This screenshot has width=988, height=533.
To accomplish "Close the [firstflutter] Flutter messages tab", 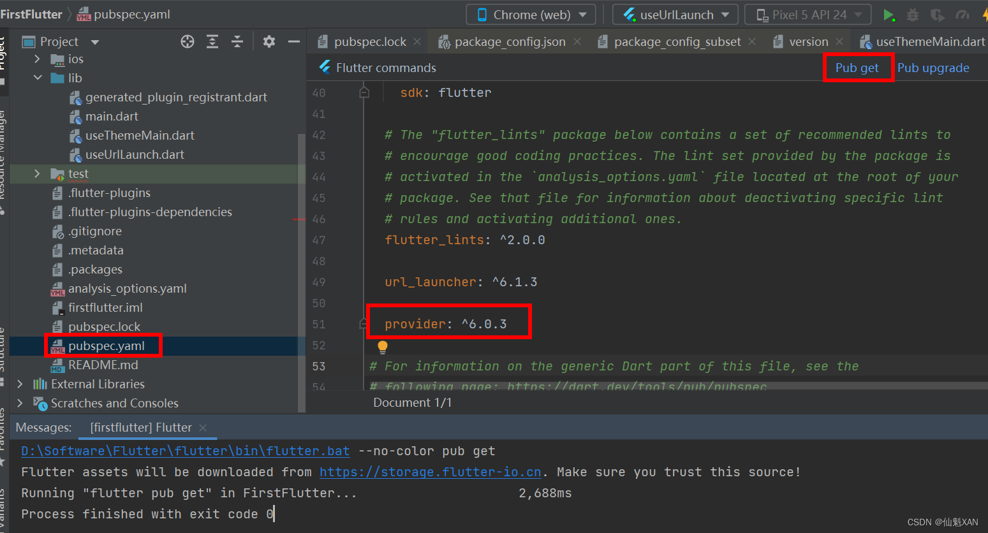I will tap(203, 427).
